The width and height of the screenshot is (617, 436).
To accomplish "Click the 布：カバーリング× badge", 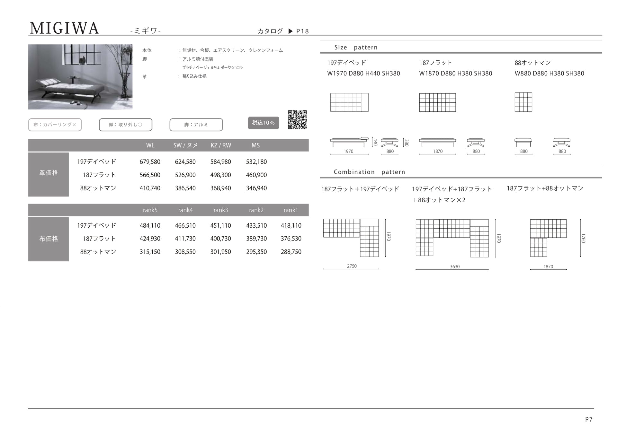I will click(x=55, y=125).
